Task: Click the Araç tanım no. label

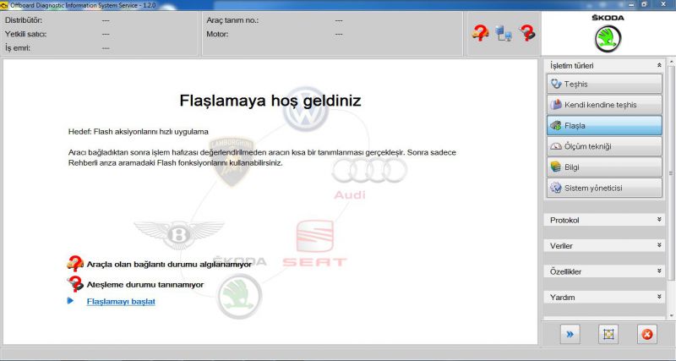Action: pos(232,20)
